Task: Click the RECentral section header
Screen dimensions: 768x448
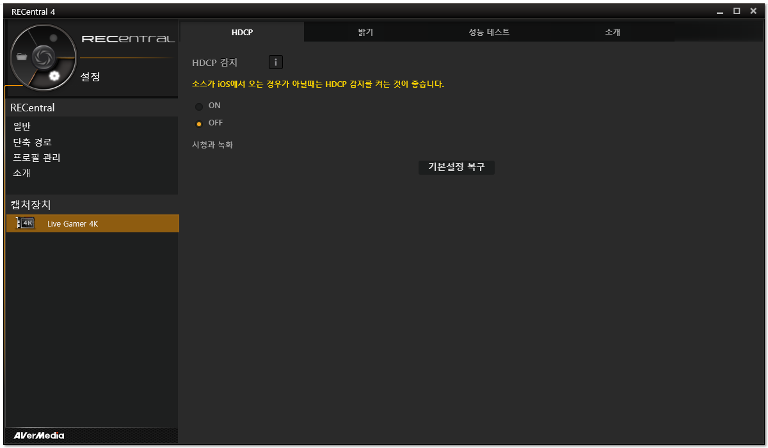Action: click(92, 108)
